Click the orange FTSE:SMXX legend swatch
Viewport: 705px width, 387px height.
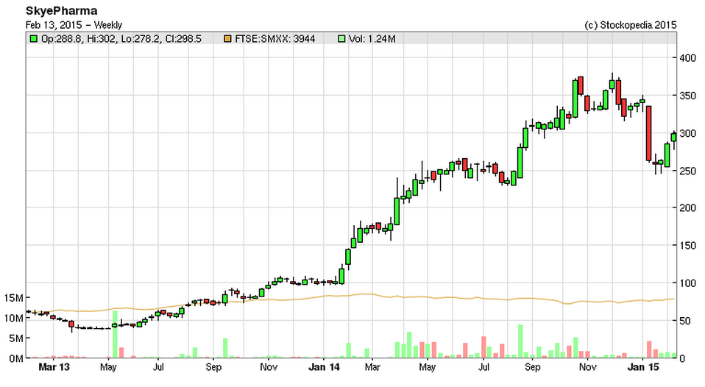(x=227, y=39)
